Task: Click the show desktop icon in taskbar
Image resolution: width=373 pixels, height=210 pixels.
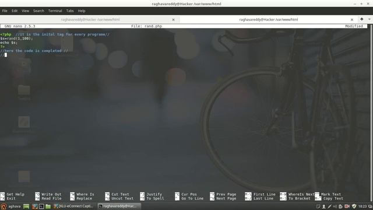Action: point(26,206)
